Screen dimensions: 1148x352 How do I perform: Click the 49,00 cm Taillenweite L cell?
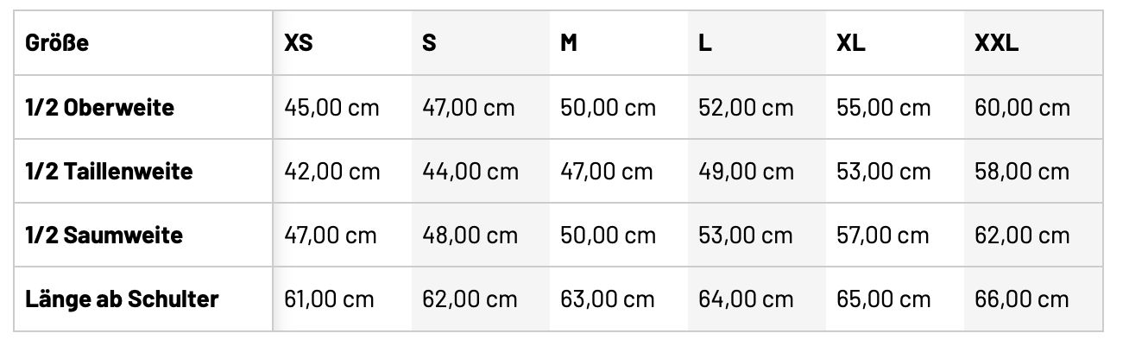[x=746, y=171]
